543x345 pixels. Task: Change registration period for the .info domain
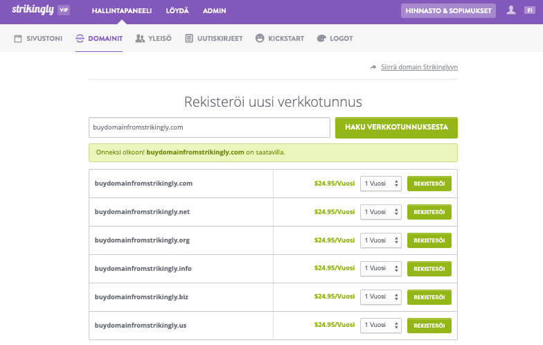coord(380,269)
